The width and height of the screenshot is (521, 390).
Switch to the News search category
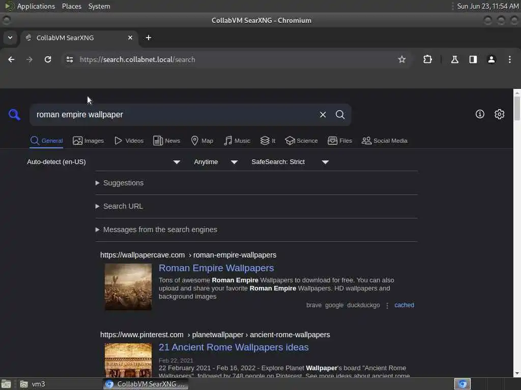166,141
